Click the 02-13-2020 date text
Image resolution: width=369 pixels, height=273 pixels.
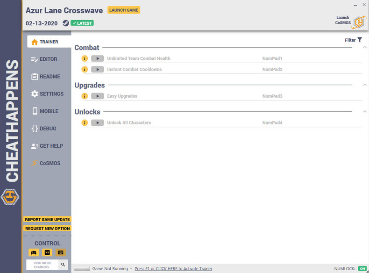tap(42, 23)
